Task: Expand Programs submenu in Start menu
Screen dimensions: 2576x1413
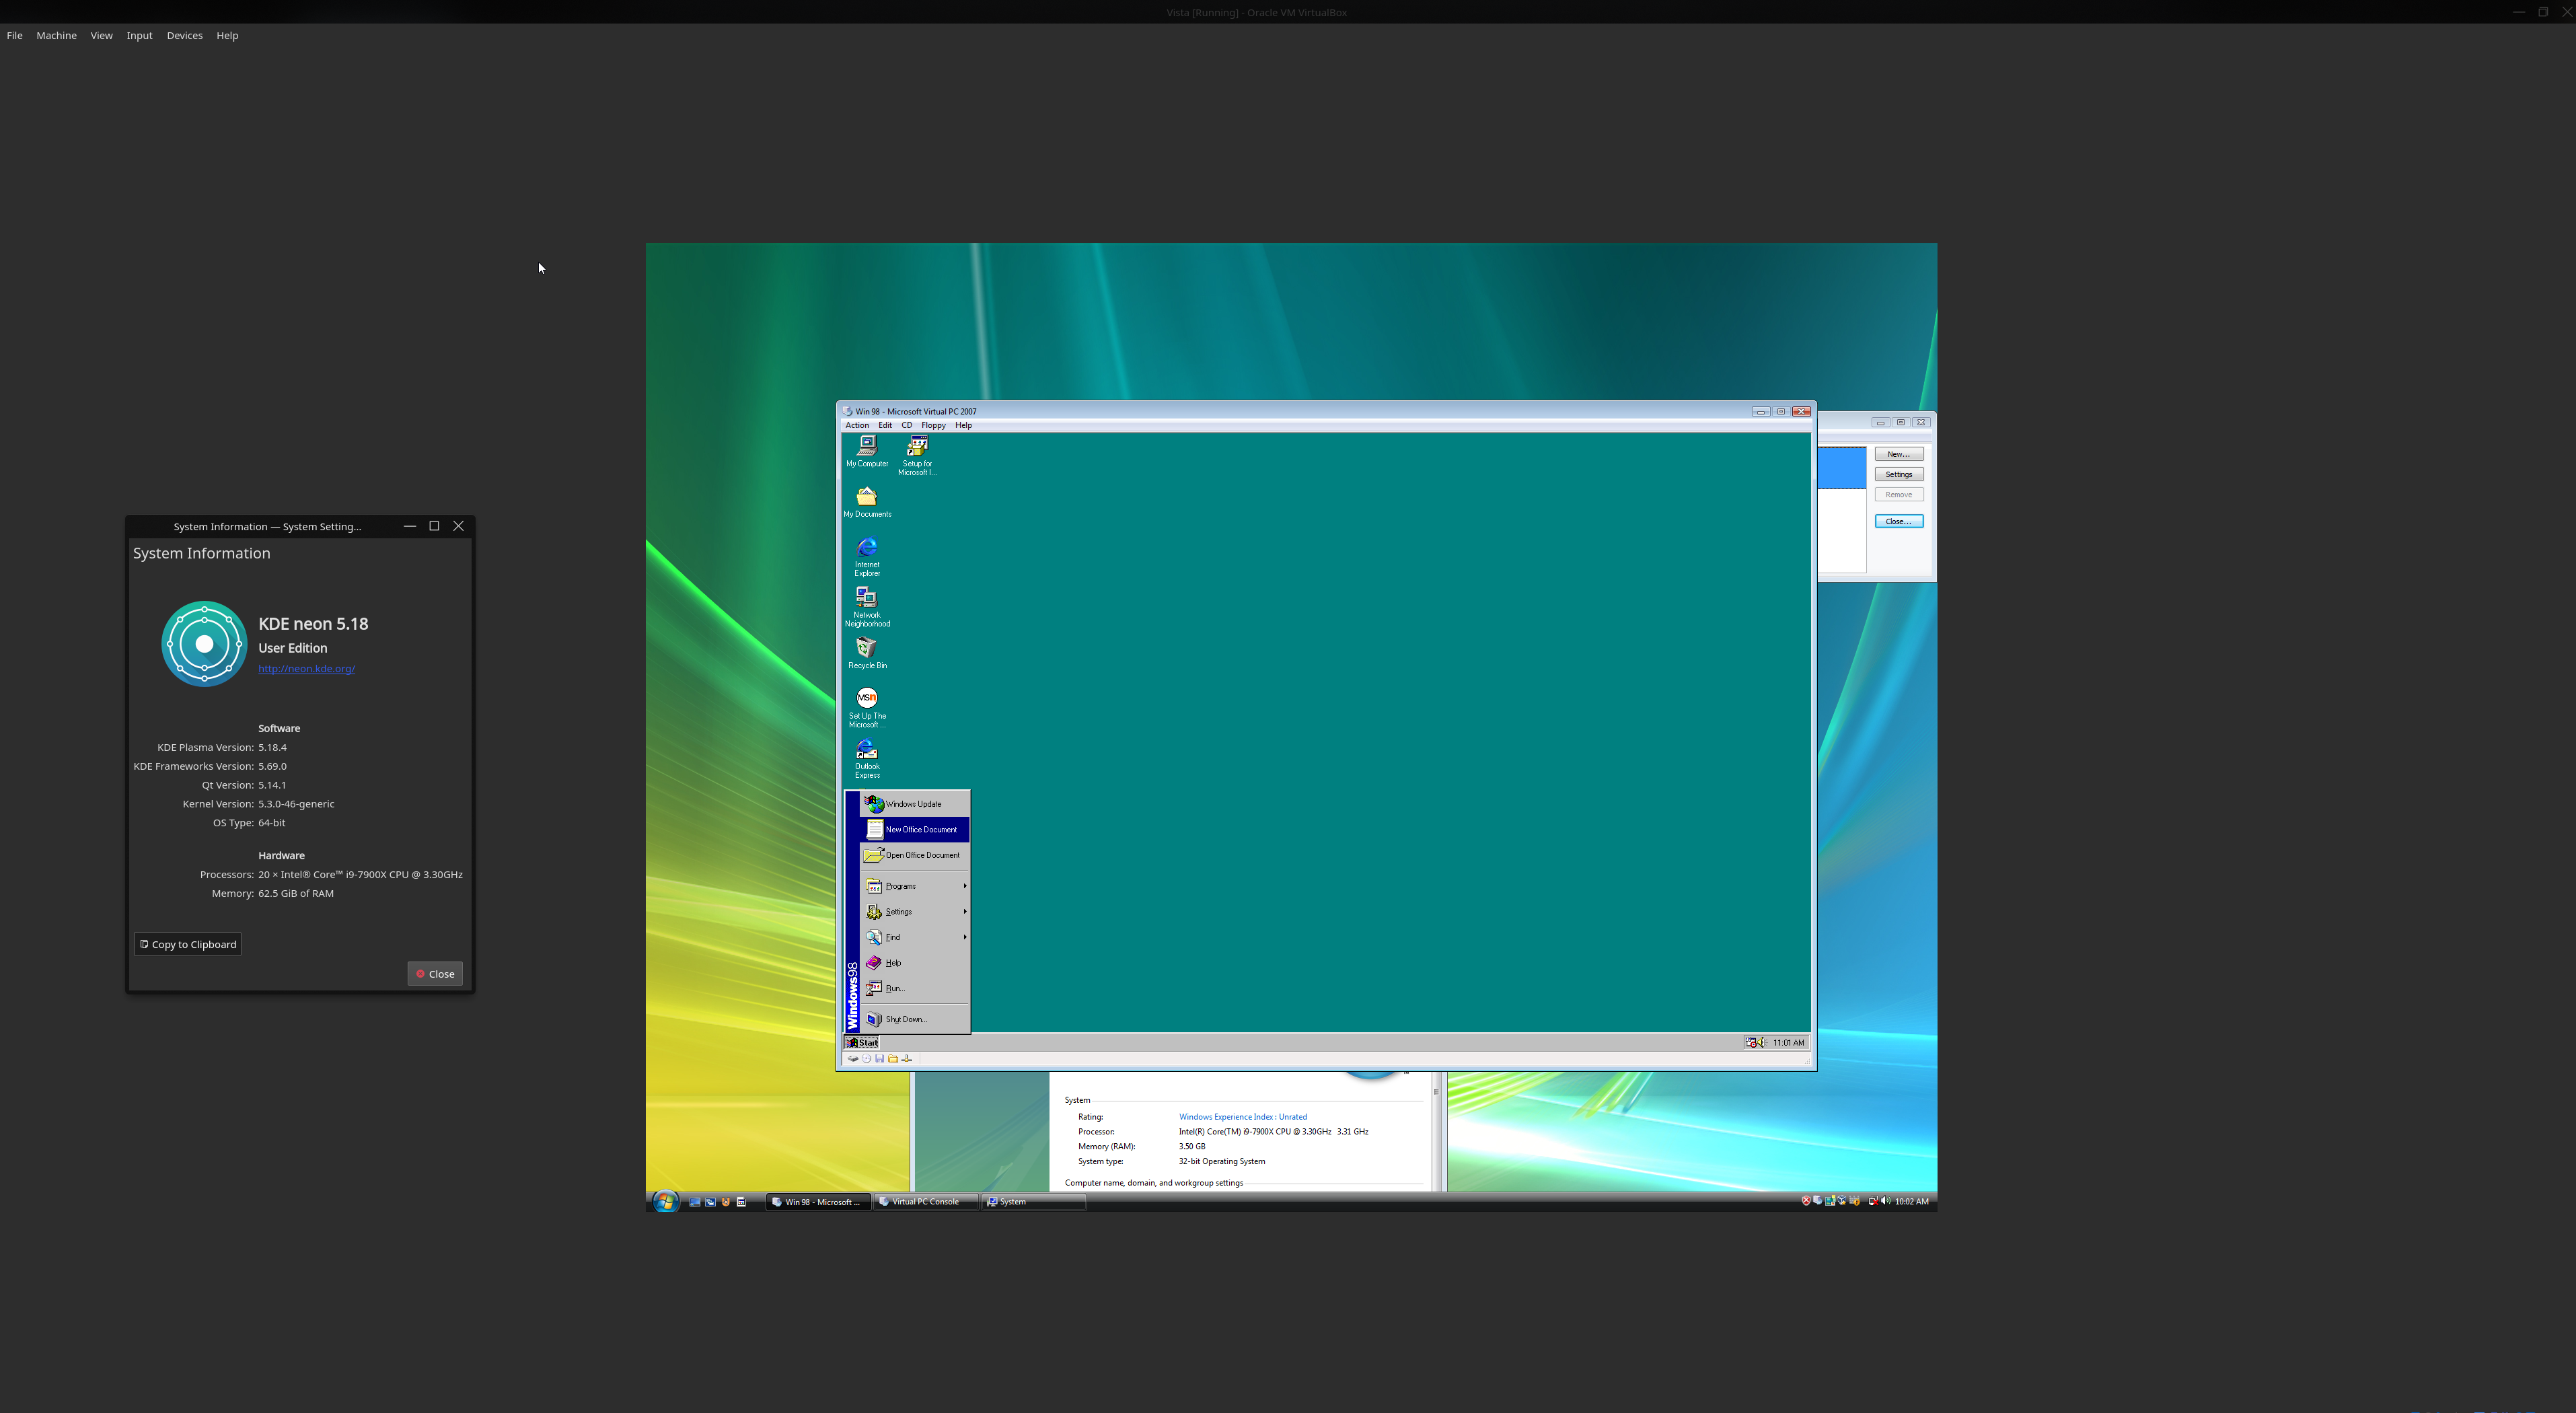Action: coord(914,886)
